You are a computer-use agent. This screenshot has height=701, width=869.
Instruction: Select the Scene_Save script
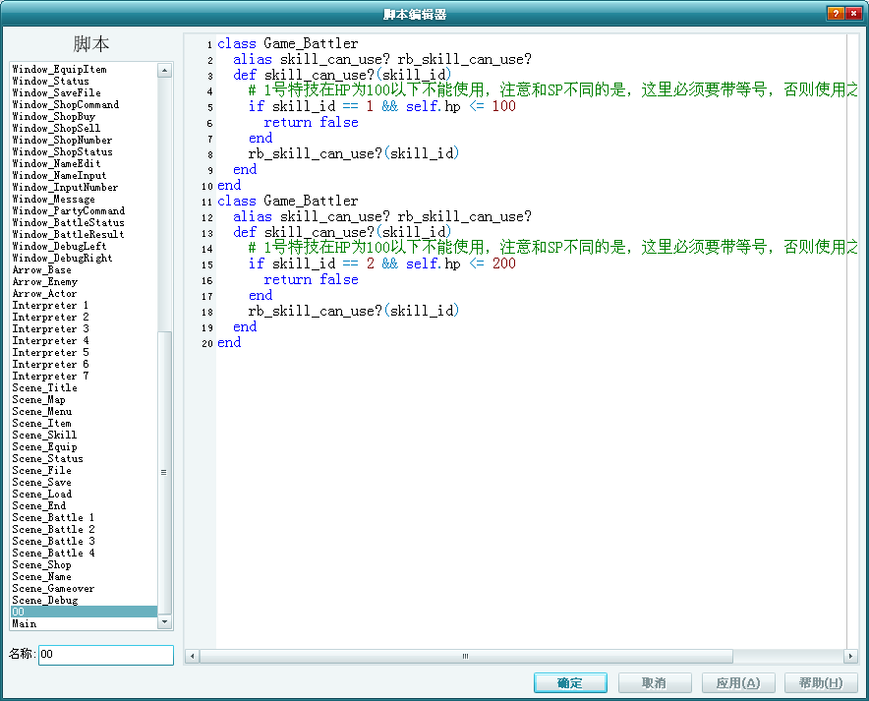tap(84, 482)
